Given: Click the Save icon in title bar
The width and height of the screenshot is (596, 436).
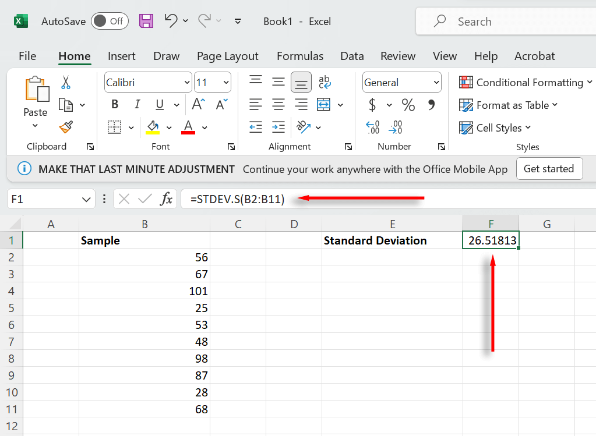Looking at the screenshot, I should (146, 22).
